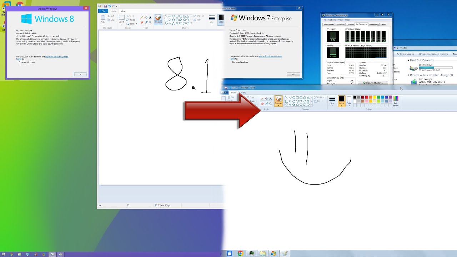457x257 pixels.
Task: Click Cut in upper Paint Clipboard group
Action: click(x=111, y=16)
